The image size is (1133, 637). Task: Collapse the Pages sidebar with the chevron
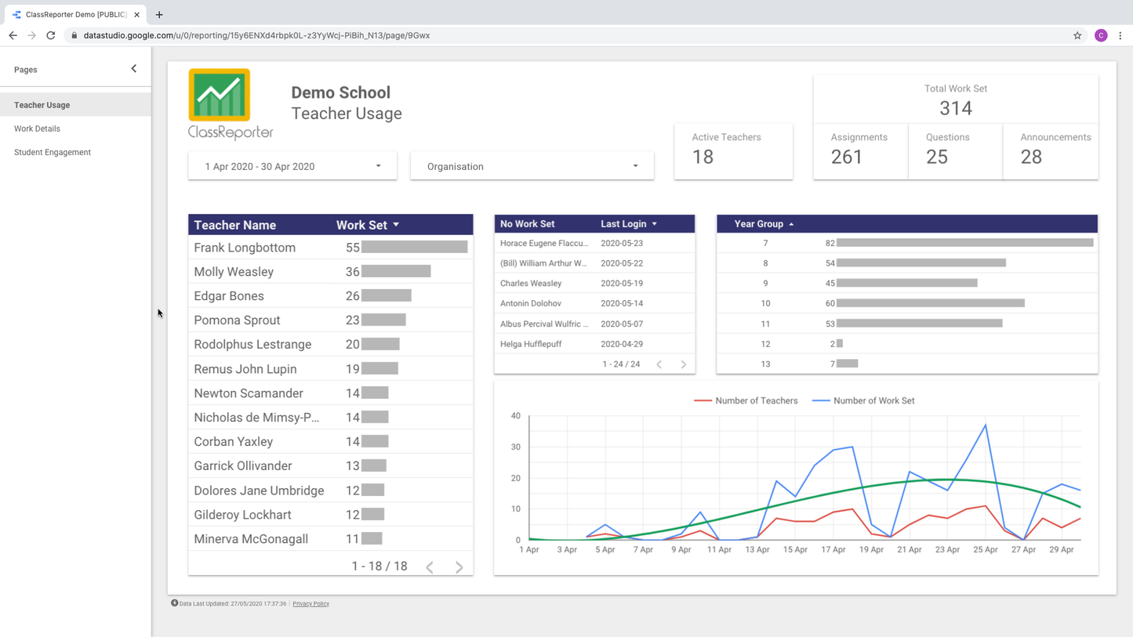point(134,69)
